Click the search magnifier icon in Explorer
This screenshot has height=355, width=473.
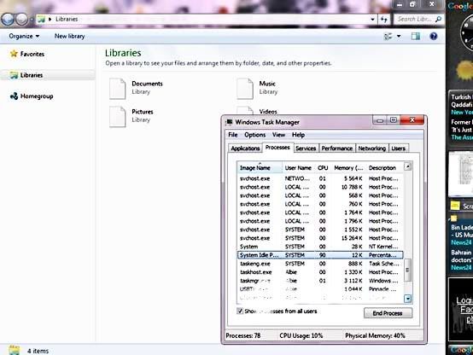pyautogui.click(x=438, y=20)
